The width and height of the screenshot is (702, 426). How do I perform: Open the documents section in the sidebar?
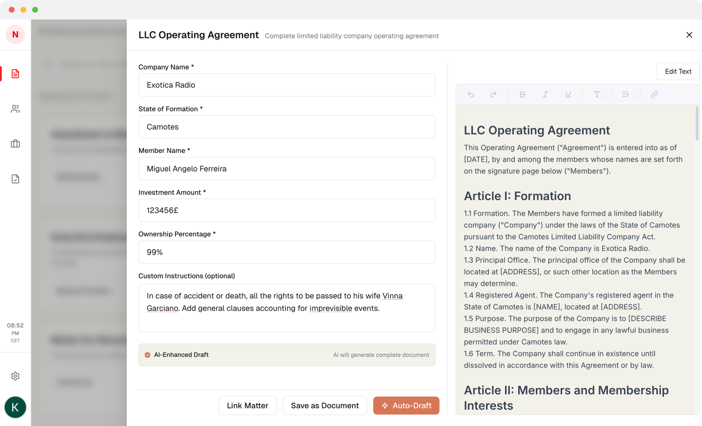pyautogui.click(x=15, y=74)
